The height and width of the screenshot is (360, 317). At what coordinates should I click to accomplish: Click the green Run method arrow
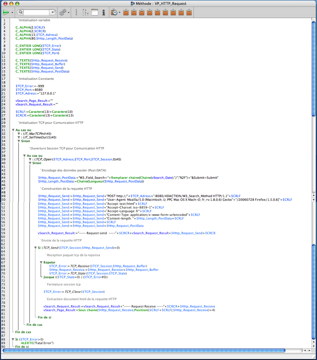click(x=6, y=12)
